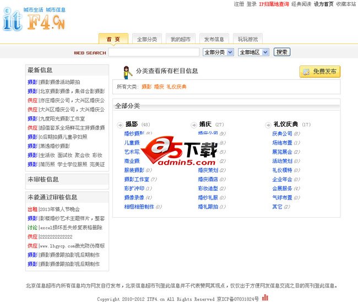Open the 经典阅读 link

click(301, 4)
